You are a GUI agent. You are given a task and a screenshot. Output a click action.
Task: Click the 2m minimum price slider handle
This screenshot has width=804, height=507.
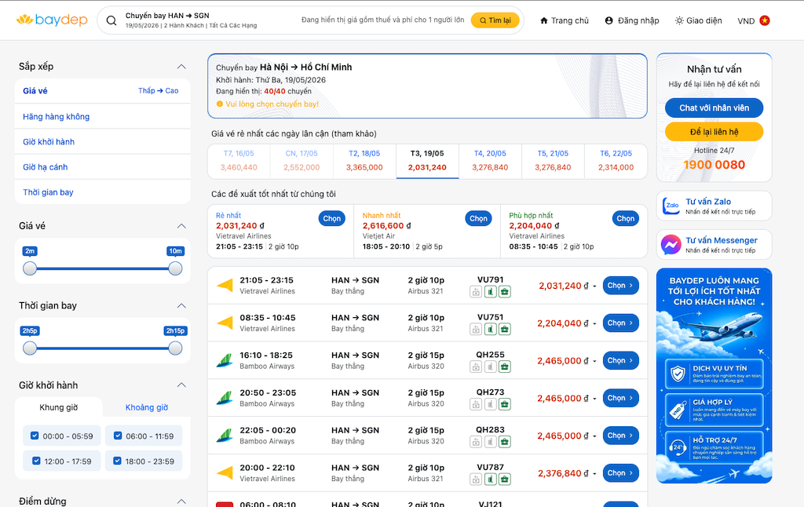click(30, 268)
